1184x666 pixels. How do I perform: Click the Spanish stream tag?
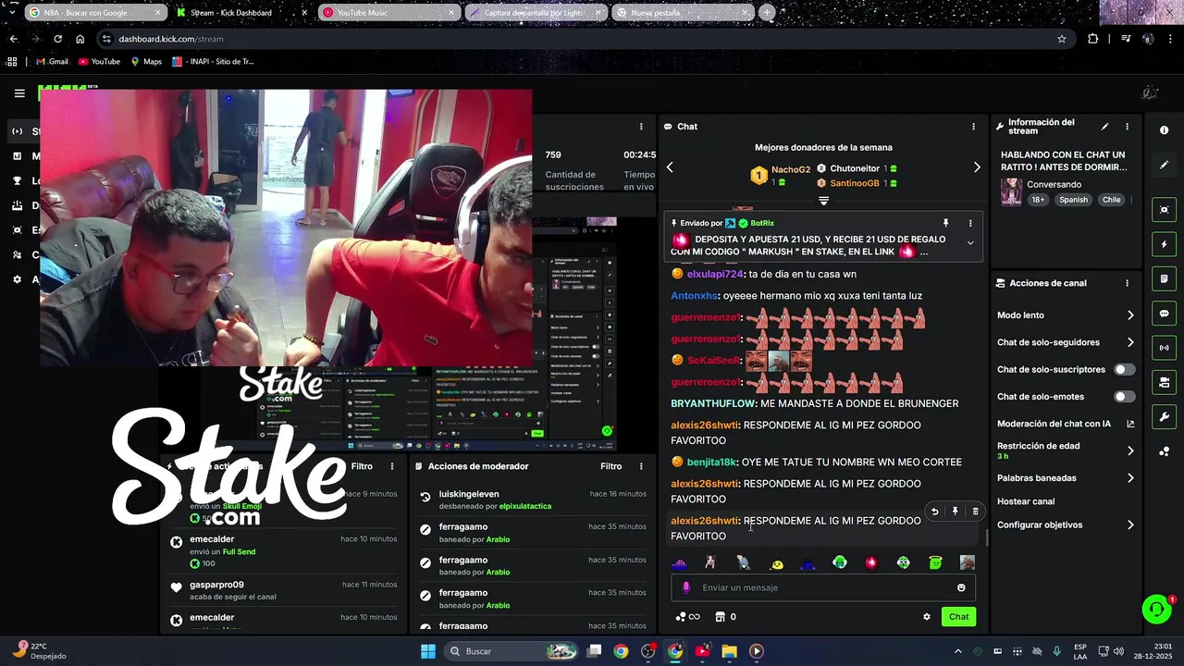[x=1074, y=200]
